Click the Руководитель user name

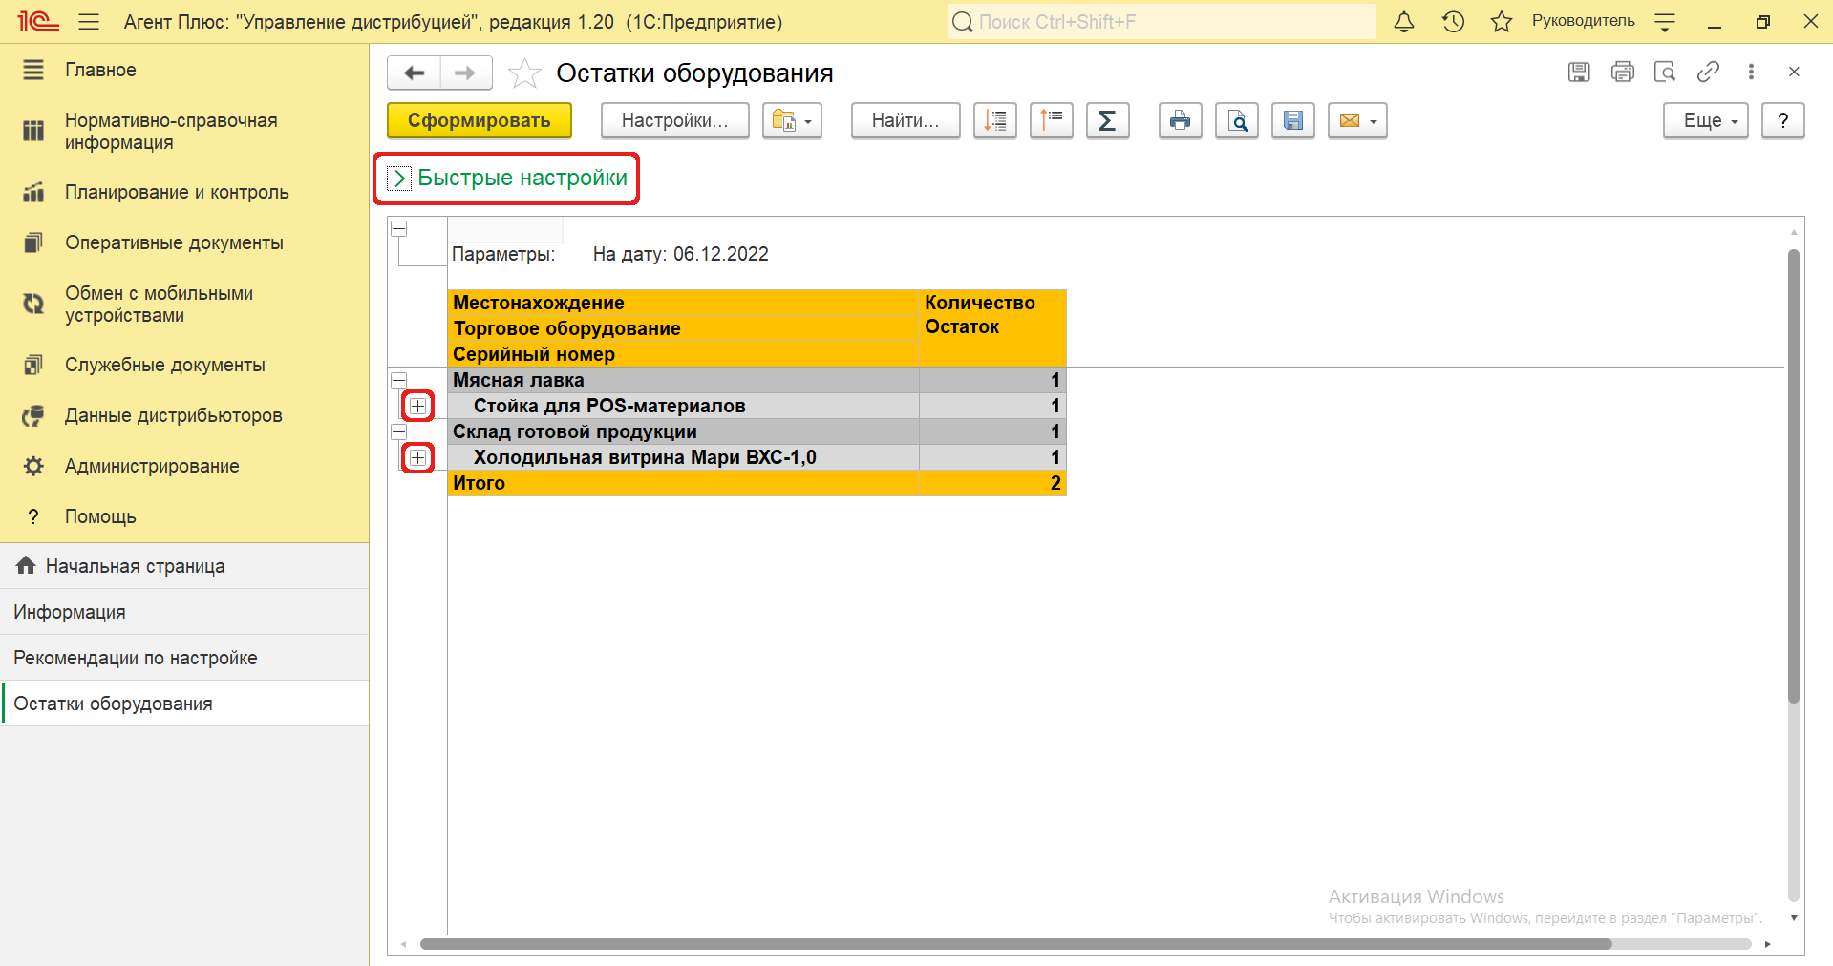(x=1583, y=21)
